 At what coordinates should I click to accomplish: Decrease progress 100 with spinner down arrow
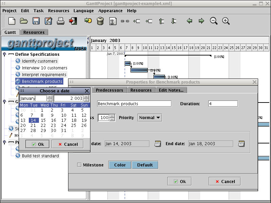tap(112, 119)
